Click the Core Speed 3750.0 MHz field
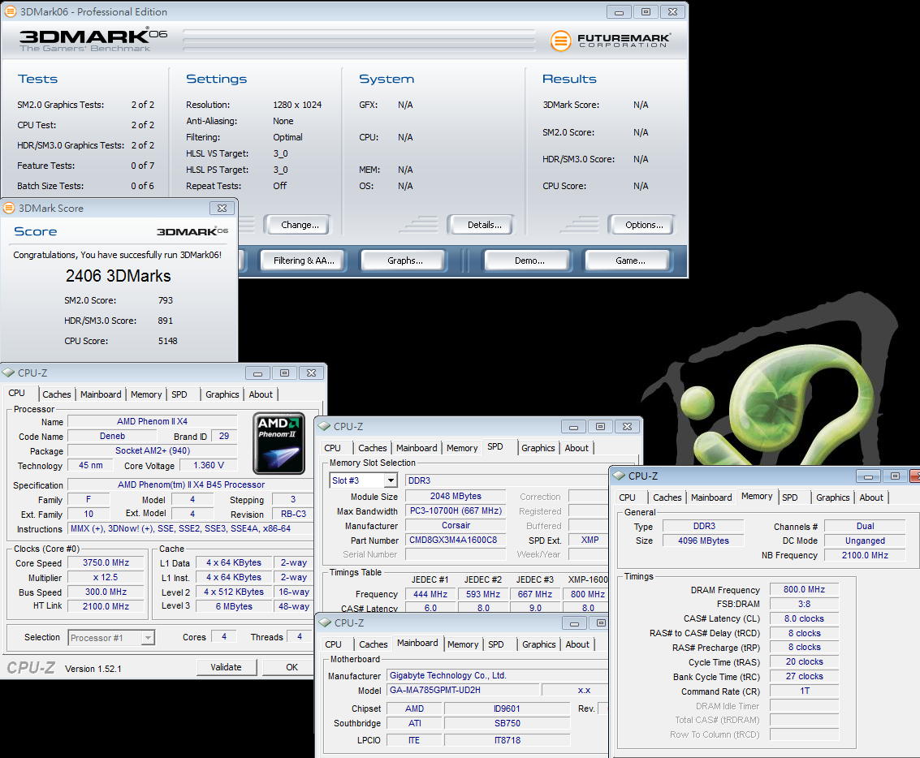The width and height of the screenshot is (920, 758). click(106, 562)
